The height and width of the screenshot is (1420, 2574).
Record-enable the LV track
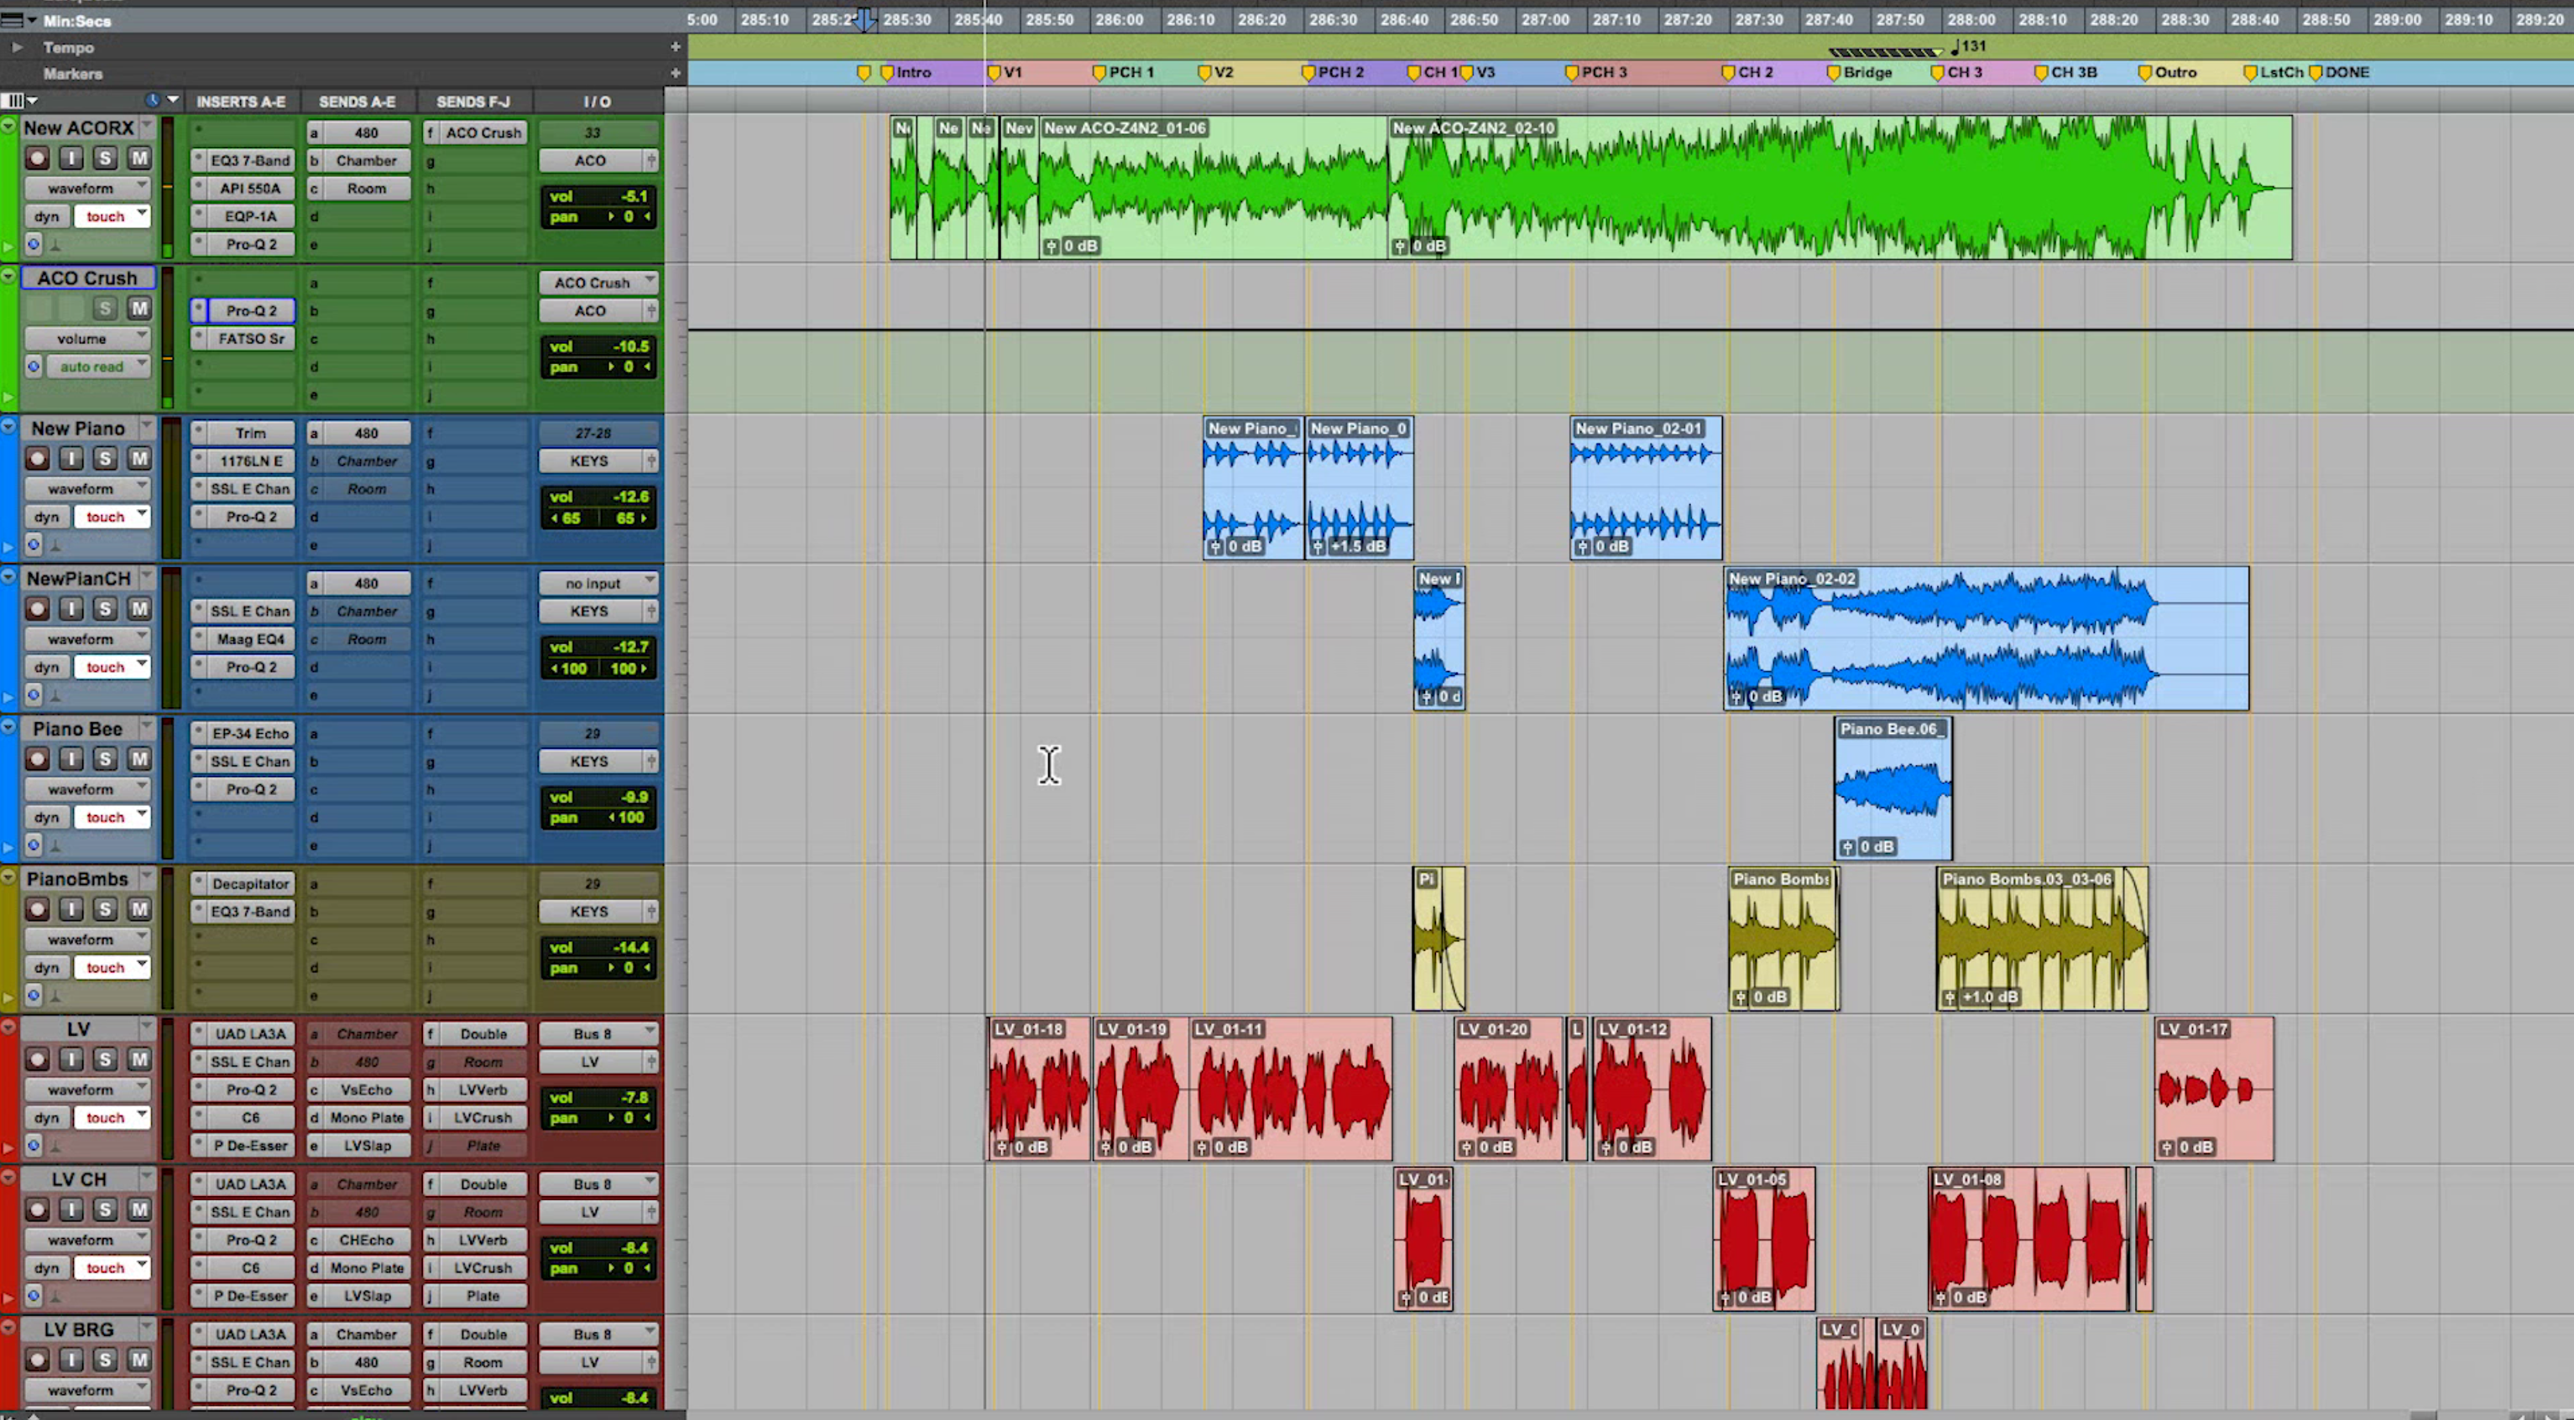(37, 1059)
